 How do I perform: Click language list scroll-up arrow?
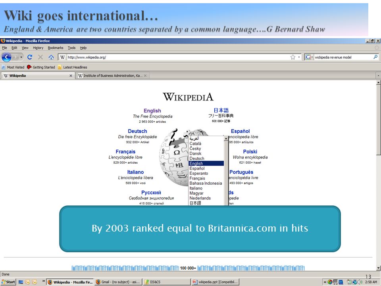coord(226,138)
